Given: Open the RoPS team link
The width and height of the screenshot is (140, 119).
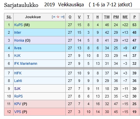Looking at the screenshot, I should click(18, 96).
